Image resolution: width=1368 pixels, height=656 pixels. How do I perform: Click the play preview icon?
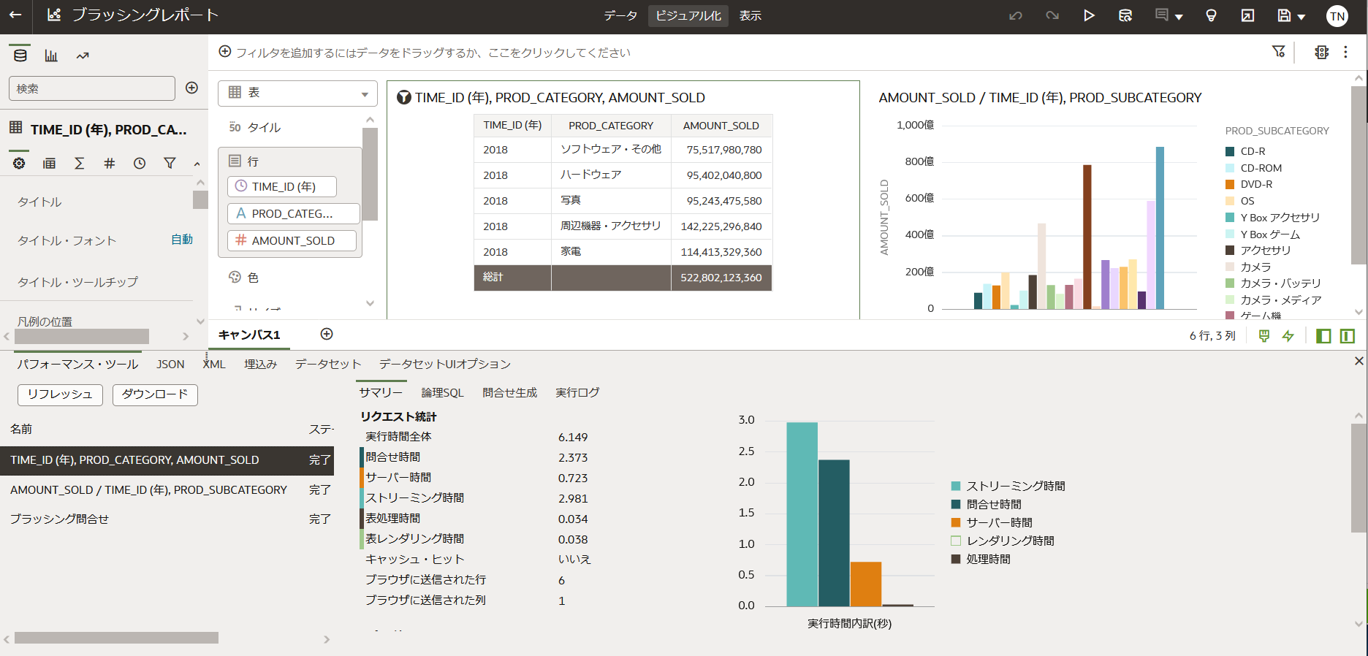point(1089,15)
